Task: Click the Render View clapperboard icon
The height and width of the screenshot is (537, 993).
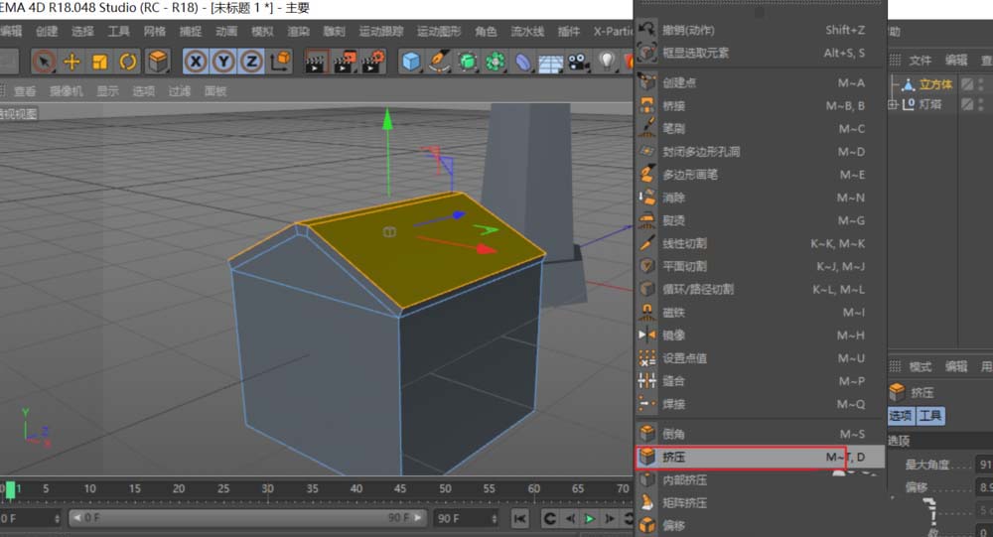Action: pos(316,62)
